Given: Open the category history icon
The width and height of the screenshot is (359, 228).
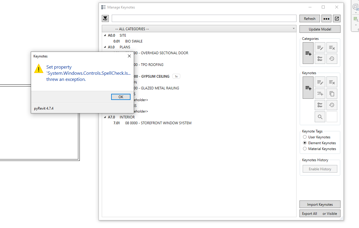Looking at the screenshot, I should (x=332, y=59).
